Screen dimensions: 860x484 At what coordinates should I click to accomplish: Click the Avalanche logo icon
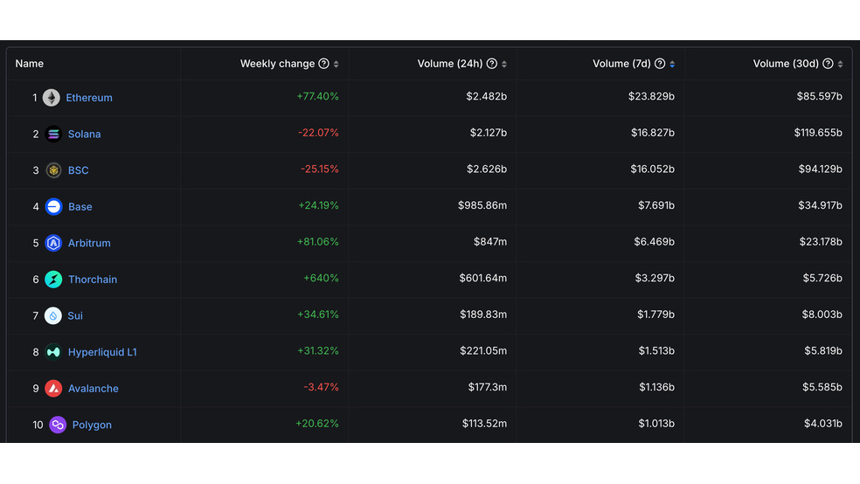53,389
